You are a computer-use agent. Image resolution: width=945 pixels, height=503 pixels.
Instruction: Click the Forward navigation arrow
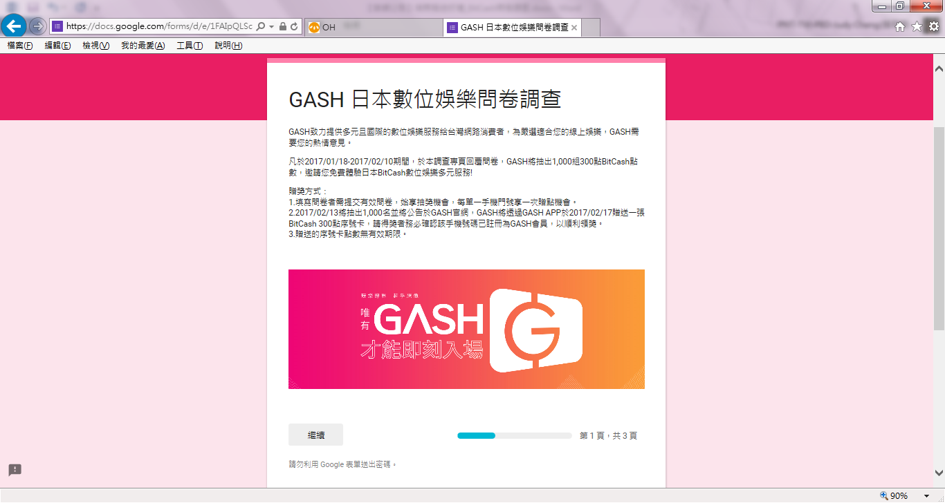point(37,26)
